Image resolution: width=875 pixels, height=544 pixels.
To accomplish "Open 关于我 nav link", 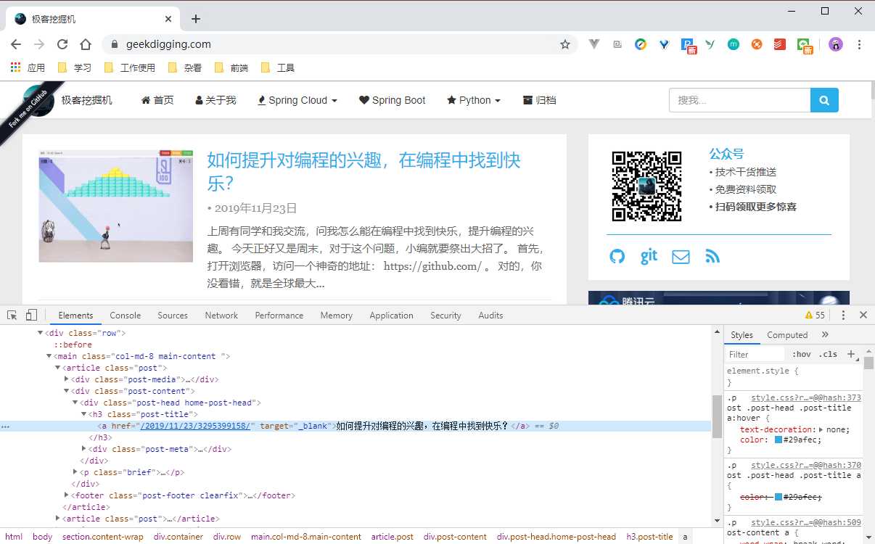I will (215, 100).
